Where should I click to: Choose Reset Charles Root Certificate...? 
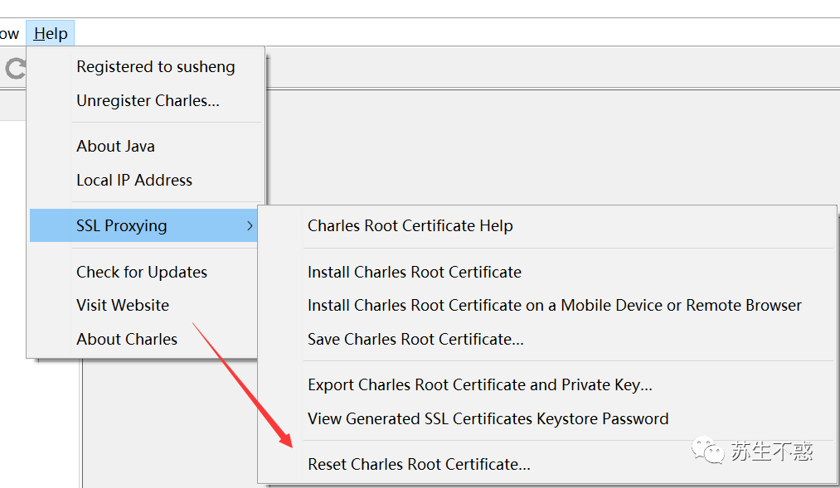click(x=419, y=464)
